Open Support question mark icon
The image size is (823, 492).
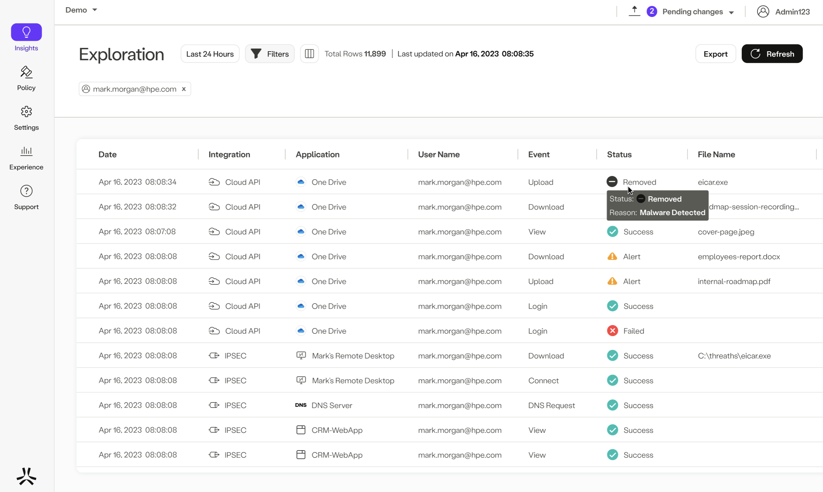26,191
